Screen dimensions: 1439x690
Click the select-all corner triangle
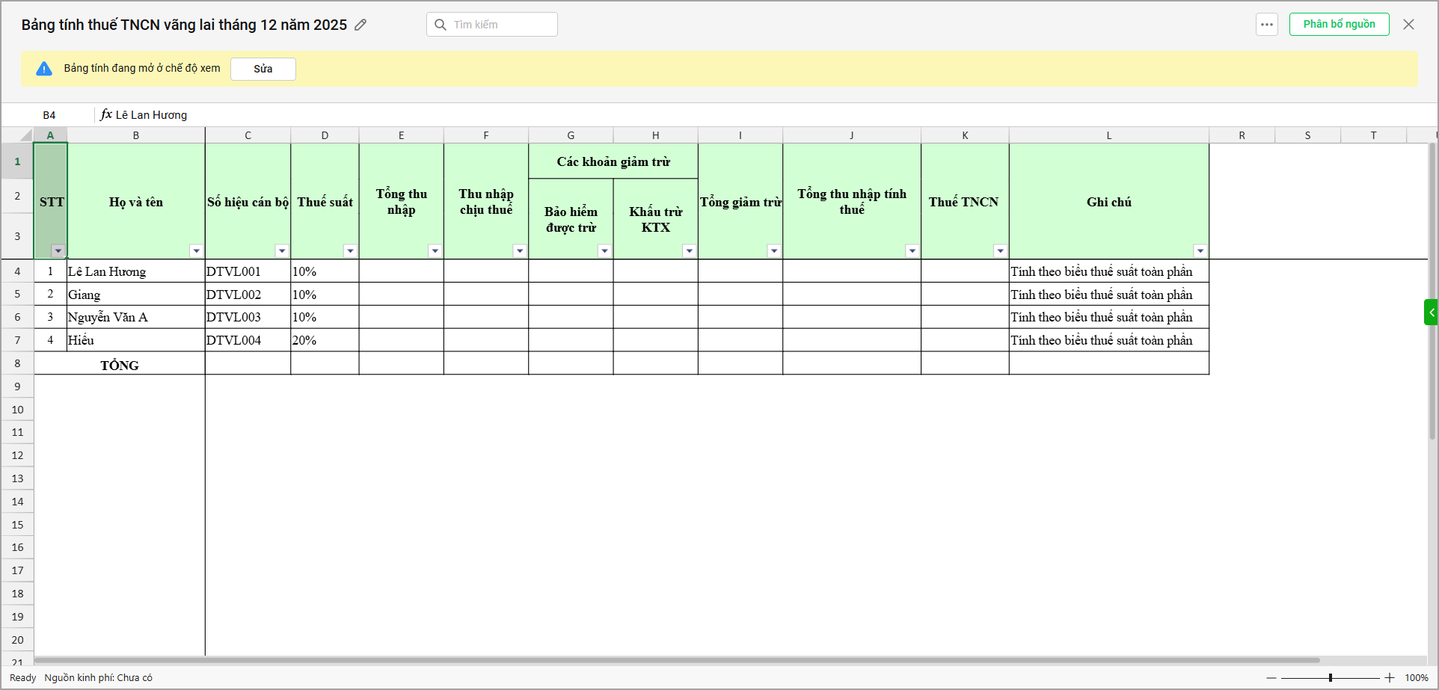(25, 135)
